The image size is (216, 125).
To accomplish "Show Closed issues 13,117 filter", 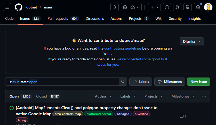I will (48, 96).
